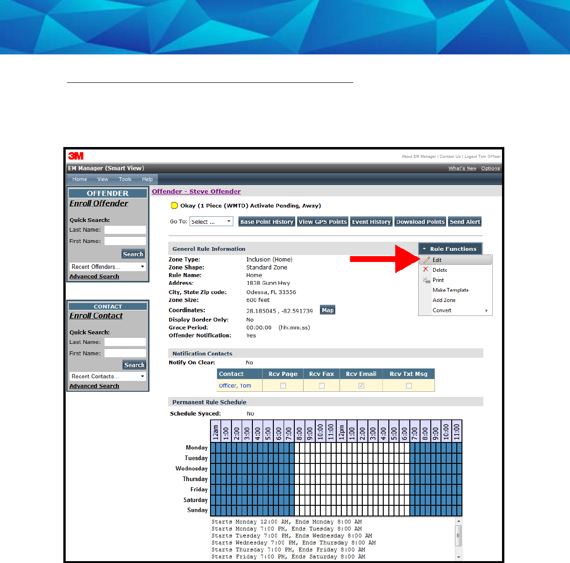570x563 pixels.
Task: Open the Convert submenu arrow
Action: tap(487, 310)
